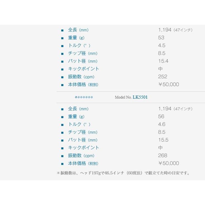
Task: Open the LK5501 model number link
Action: pos(140,97)
